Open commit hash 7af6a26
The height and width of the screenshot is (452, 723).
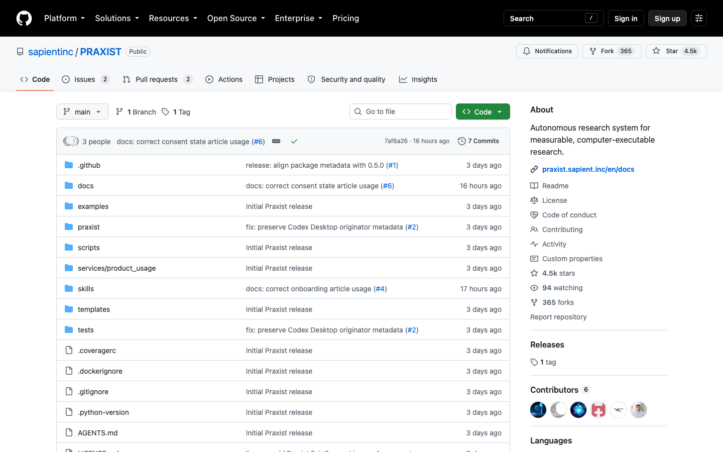396,141
